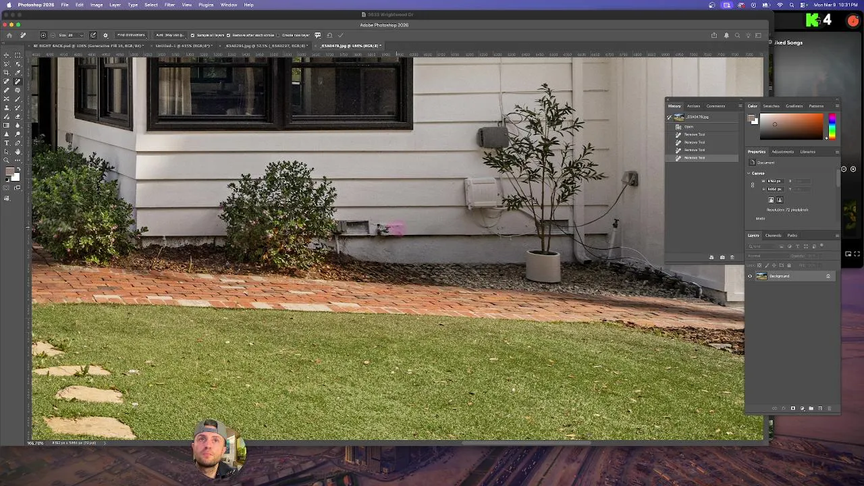Click the rainbow hue slider in Color panel
The width and height of the screenshot is (864, 486).
tap(832, 127)
